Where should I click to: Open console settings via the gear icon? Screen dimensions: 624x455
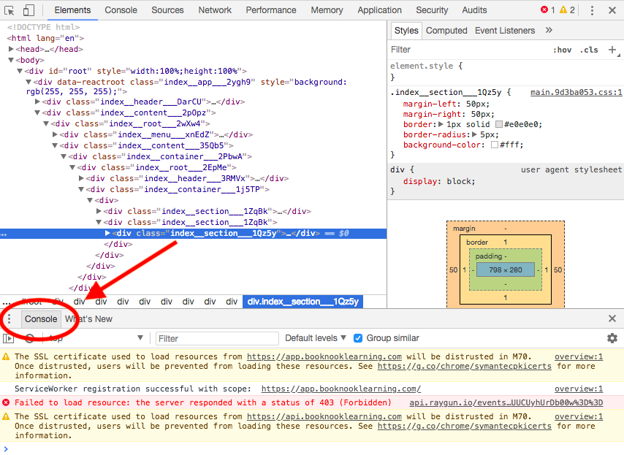pyautogui.click(x=612, y=338)
